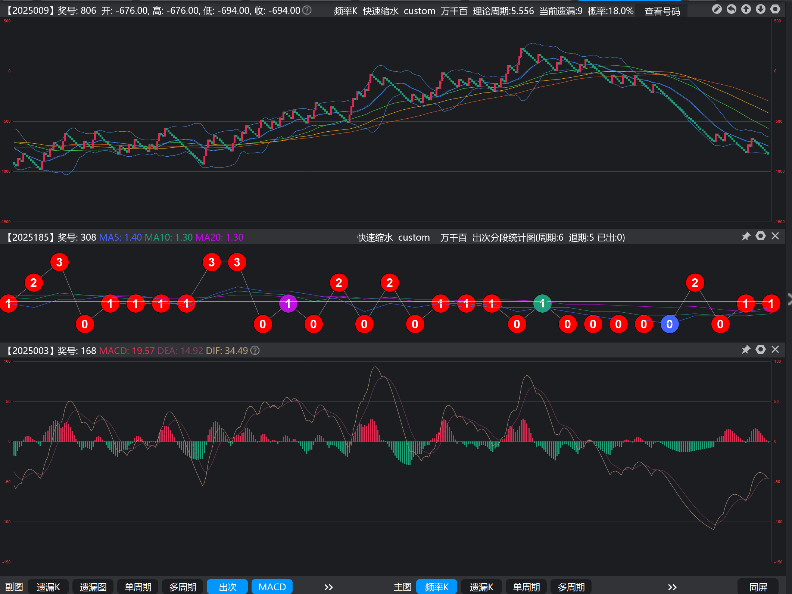This screenshot has width=792, height=594.
Task: Click the 同屏 button
Action: [x=758, y=587]
